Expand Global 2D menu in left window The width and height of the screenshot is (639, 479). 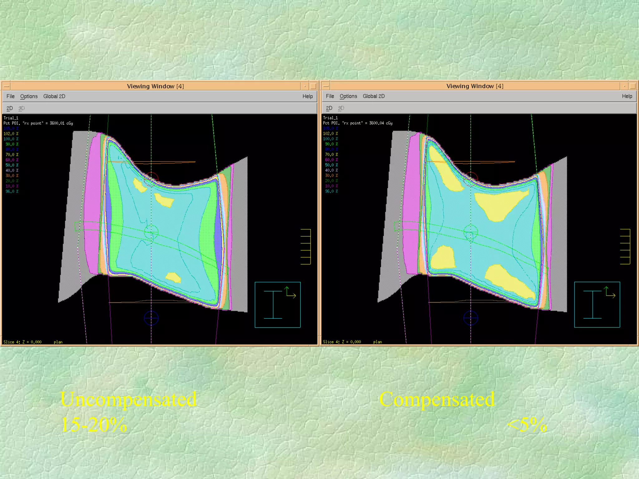[x=54, y=96]
